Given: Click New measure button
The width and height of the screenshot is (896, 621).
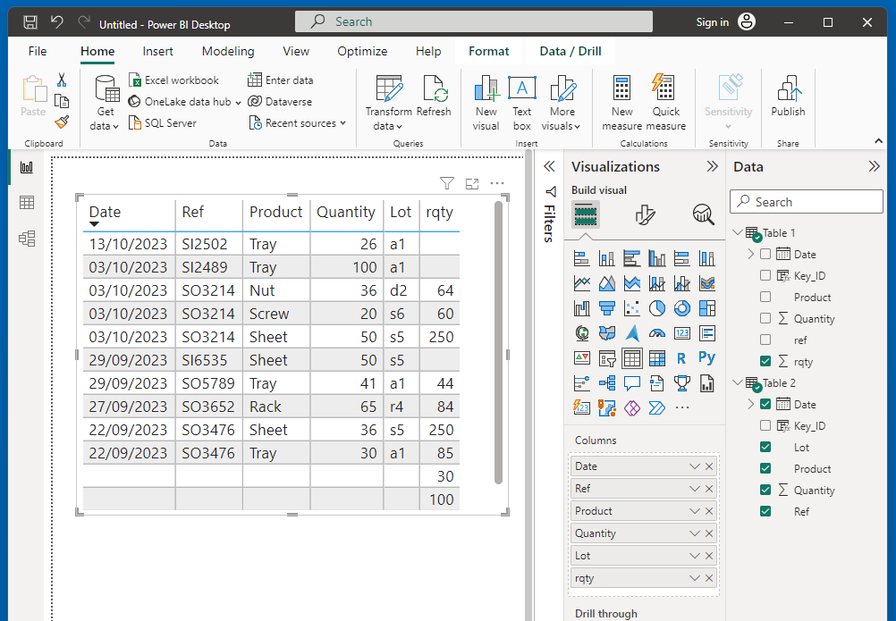Looking at the screenshot, I should point(621,103).
